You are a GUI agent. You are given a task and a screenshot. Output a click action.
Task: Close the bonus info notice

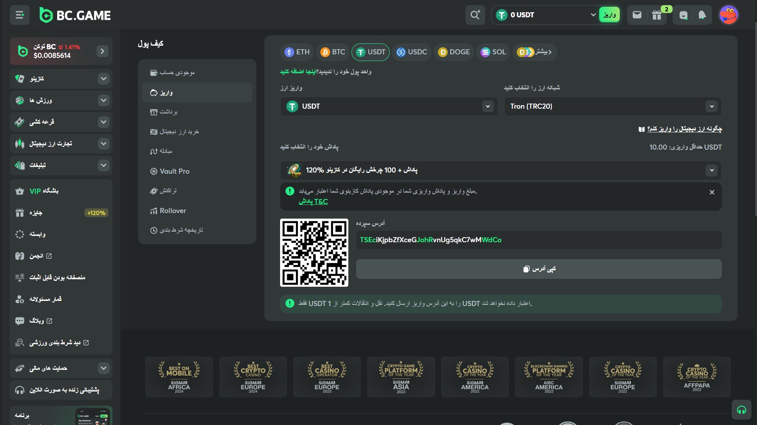pyautogui.click(x=712, y=192)
